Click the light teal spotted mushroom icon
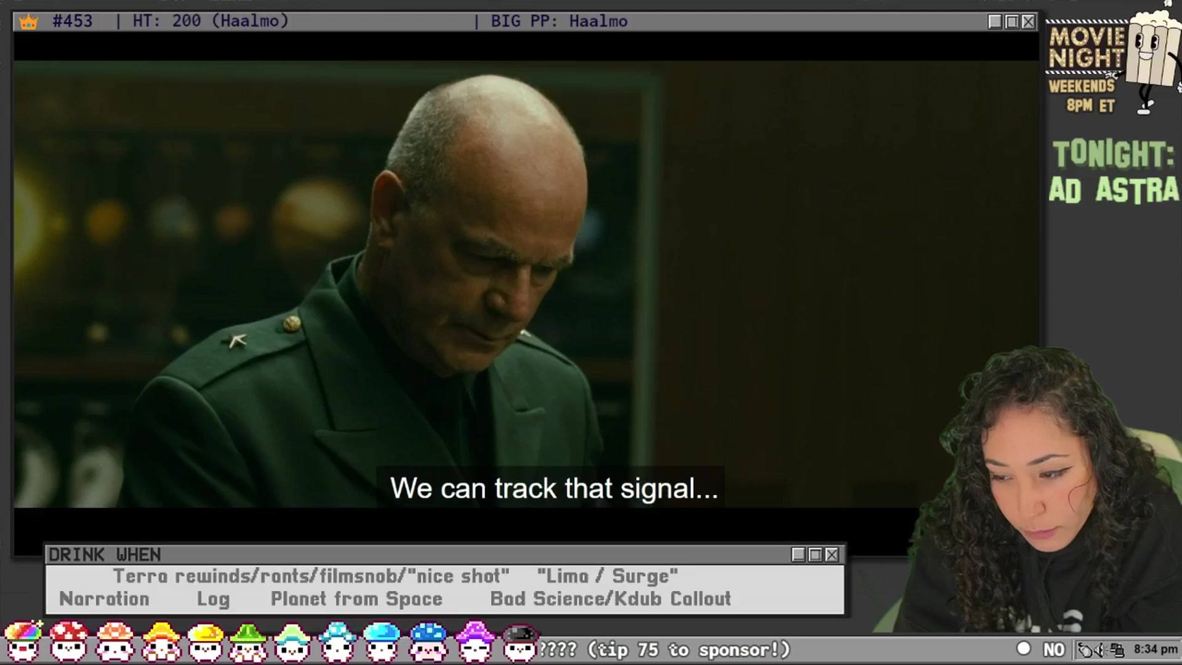The image size is (1182, 665). [x=337, y=642]
